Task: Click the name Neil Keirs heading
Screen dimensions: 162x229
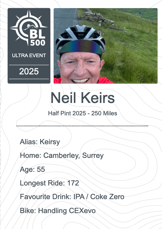Action: pyautogui.click(x=83, y=98)
